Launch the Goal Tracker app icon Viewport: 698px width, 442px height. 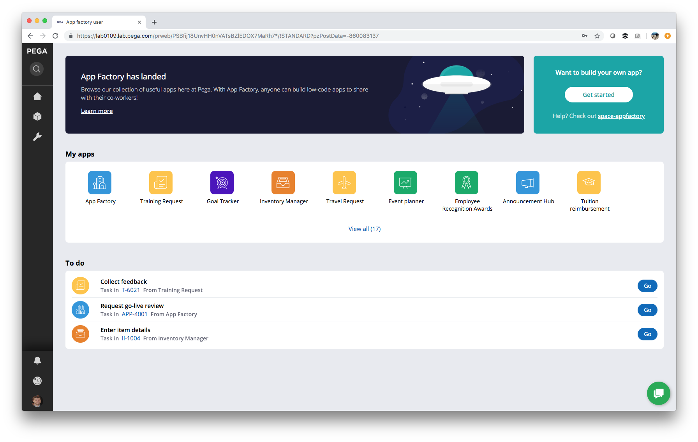coord(222,183)
